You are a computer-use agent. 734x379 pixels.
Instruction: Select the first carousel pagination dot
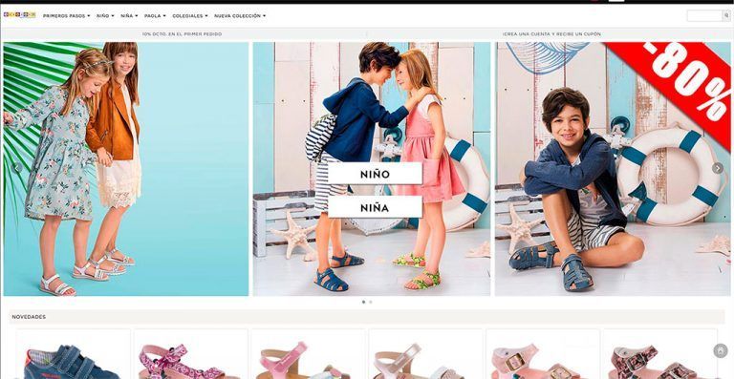tap(363, 302)
